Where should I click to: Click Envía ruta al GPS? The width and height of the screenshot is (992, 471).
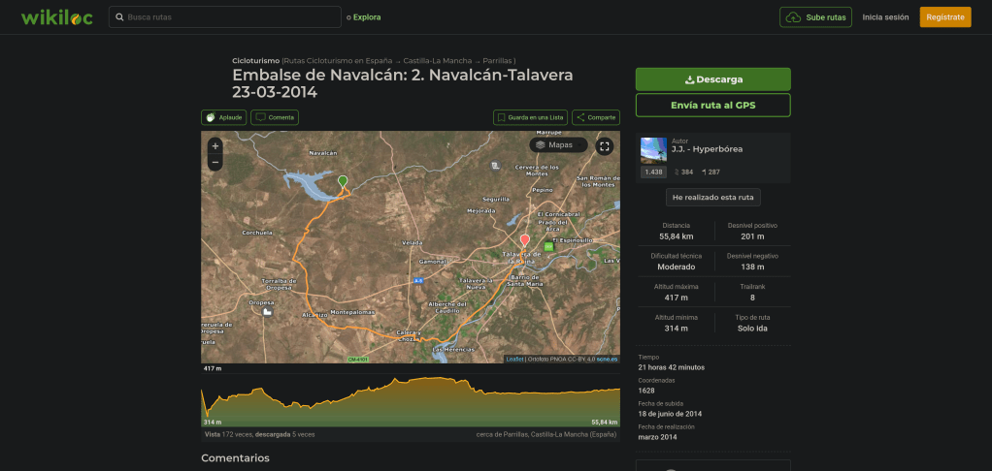(x=712, y=105)
